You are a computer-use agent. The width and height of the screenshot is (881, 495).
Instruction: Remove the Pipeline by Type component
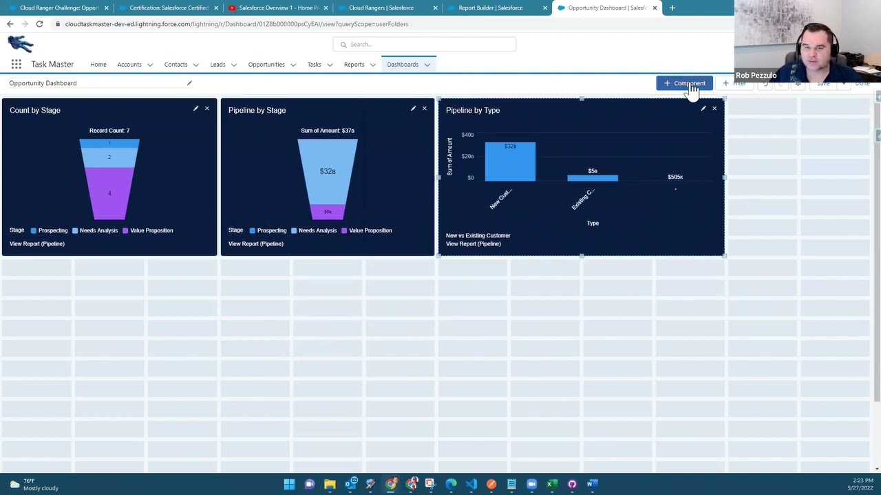[714, 109]
